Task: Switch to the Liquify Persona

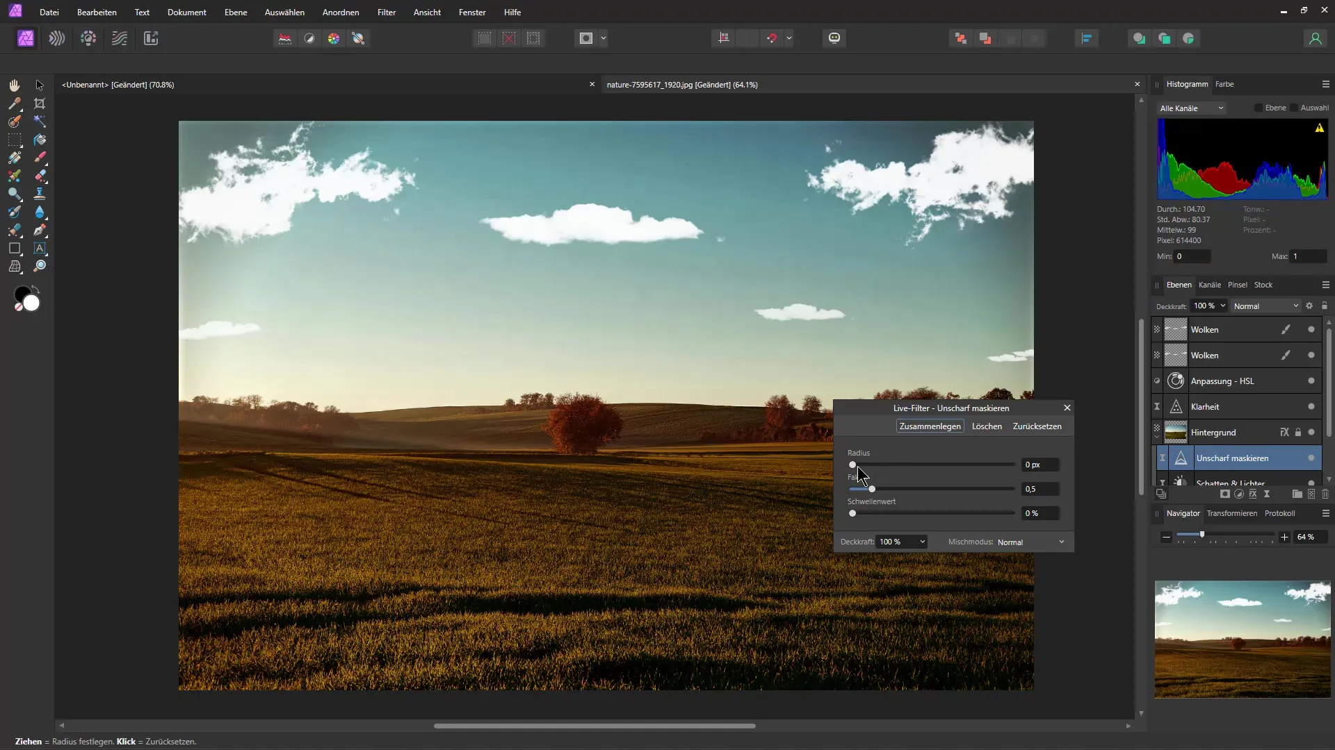Action: point(57,38)
